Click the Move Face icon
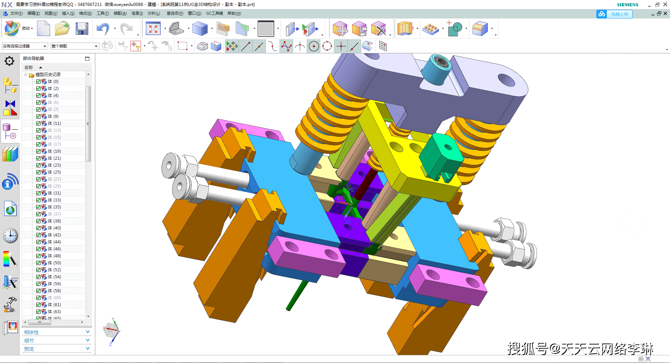 point(340,29)
